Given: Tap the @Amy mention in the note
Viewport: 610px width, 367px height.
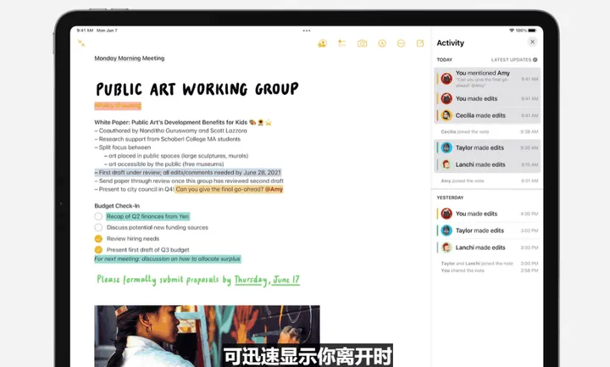Looking at the screenshot, I should pyautogui.click(x=274, y=189).
